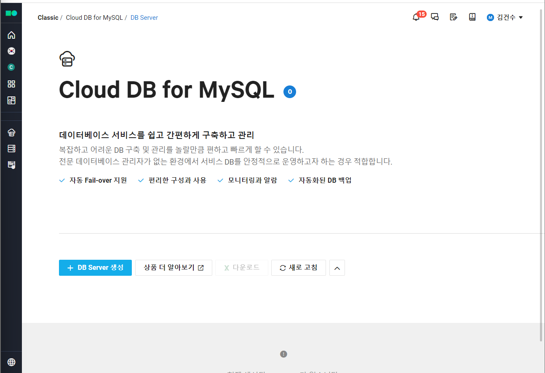Open the dashboard icon in sidebar
The width and height of the screenshot is (545, 373).
(11, 100)
